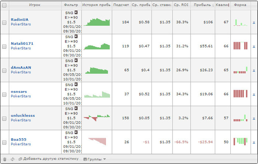The height and width of the screenshot is (164, 258).
Task: Open Natali0171 player profile link
Action: tap(22, 43)
